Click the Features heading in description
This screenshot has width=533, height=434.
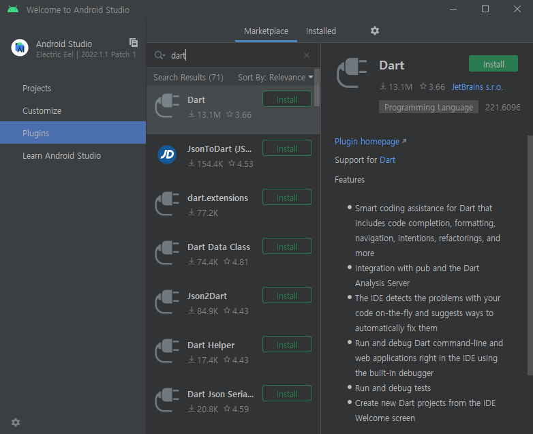pos(350,179)
